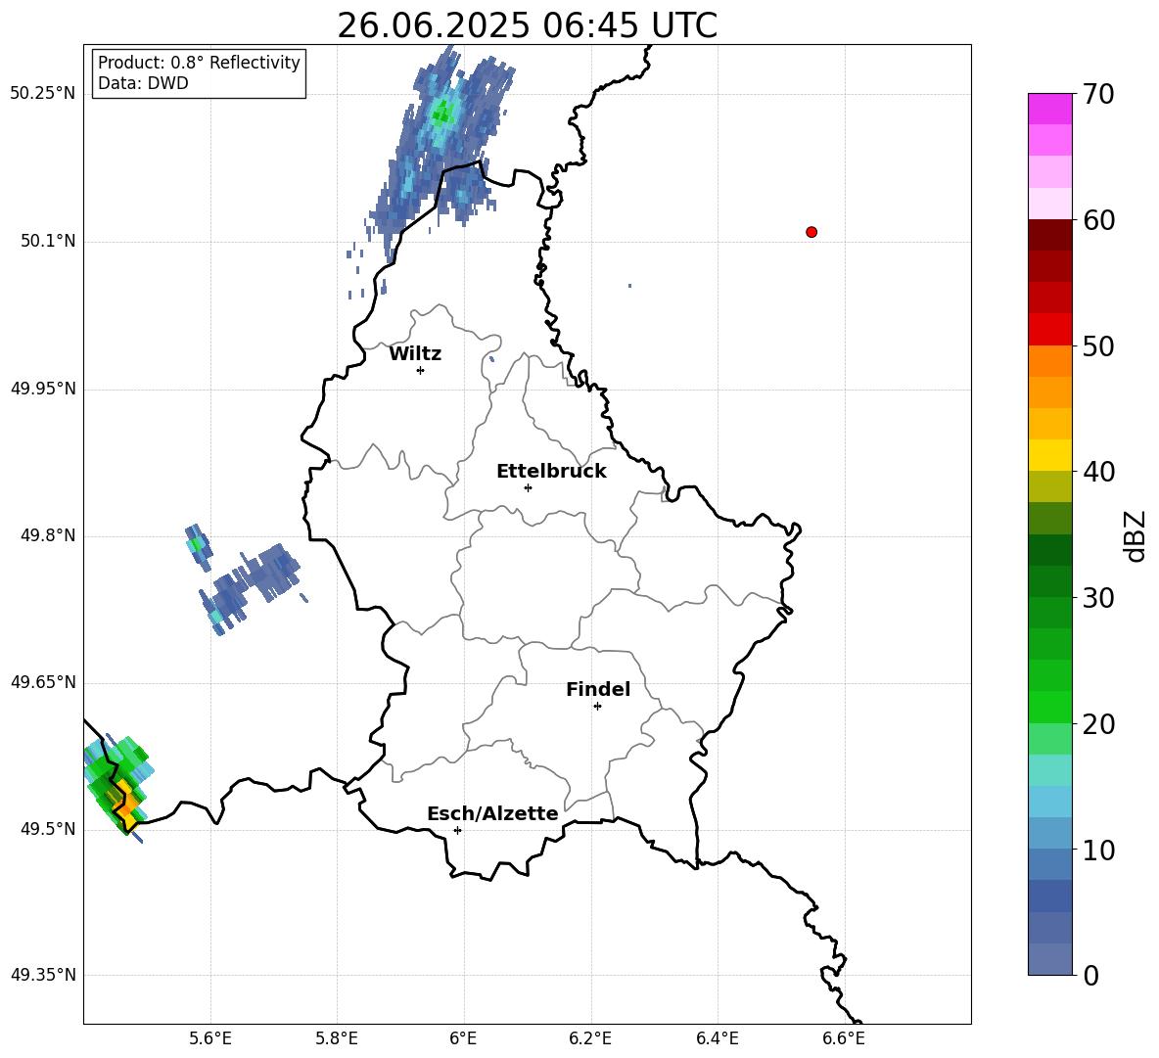1159x1058 pixels.
Task: Click the latitude label 49.95°N
Action: coord(43,388)
